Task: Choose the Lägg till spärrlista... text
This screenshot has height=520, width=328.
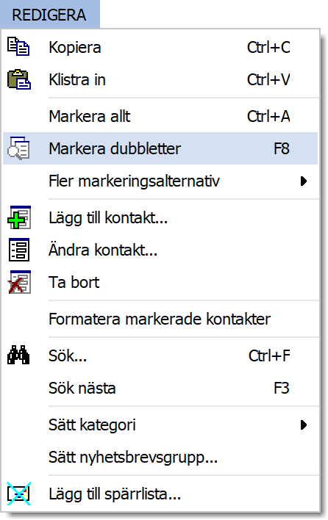Action: 115,494
